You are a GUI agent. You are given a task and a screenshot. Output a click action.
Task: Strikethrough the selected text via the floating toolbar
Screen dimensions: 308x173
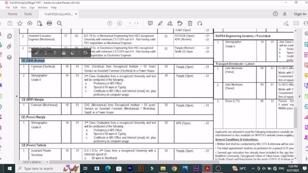click(x=55, y=53)
